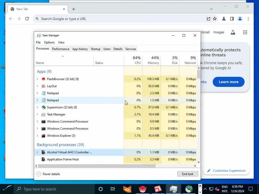Click the Task Manager title bar icon
The height and width of the screenshot is (194, 259).
coord(39,35)
